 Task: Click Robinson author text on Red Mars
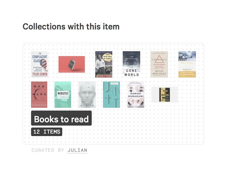click(x=39, y=105)
